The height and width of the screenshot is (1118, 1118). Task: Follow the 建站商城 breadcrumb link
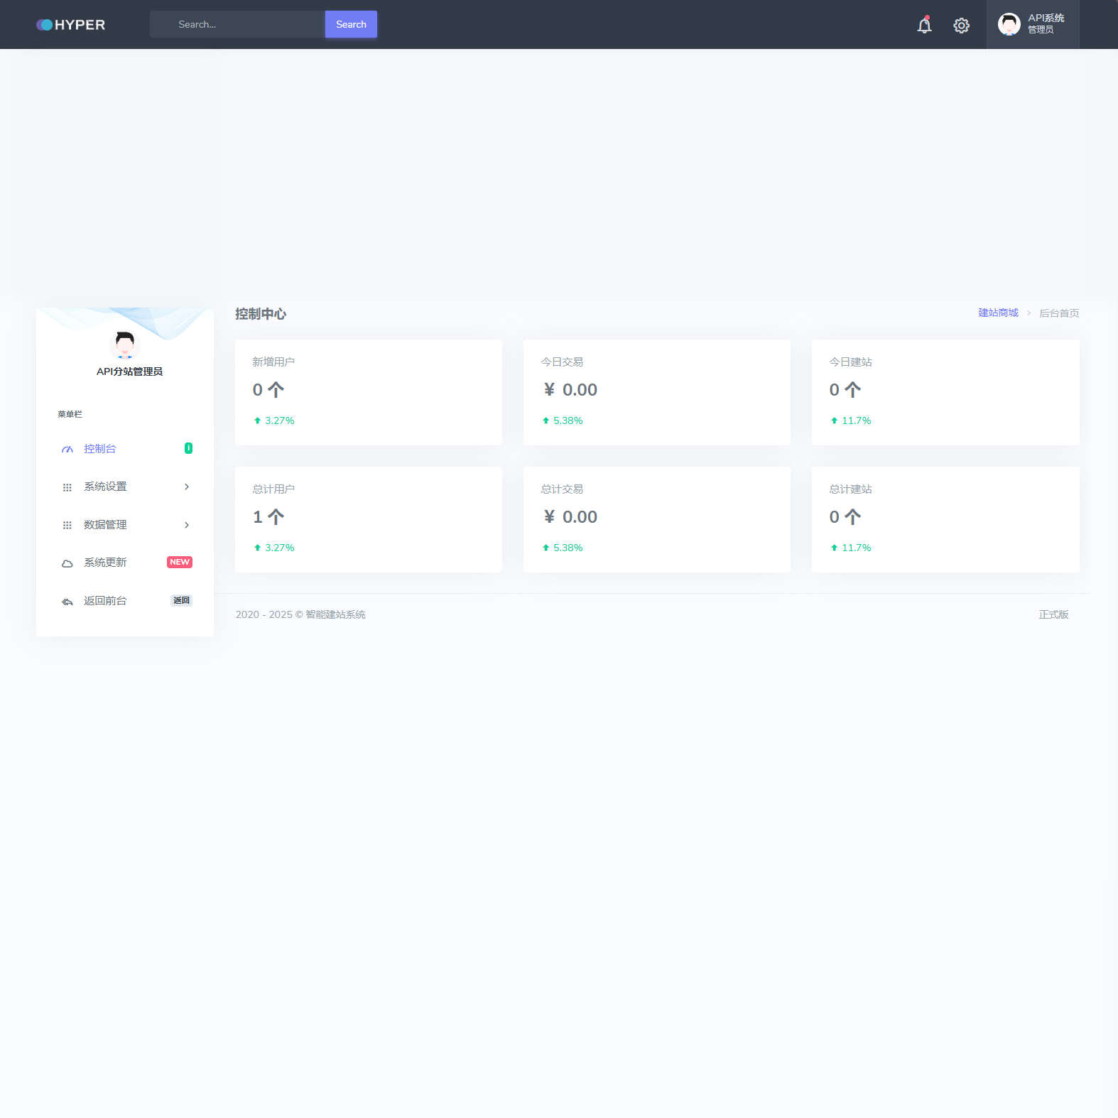pos(998,313)
